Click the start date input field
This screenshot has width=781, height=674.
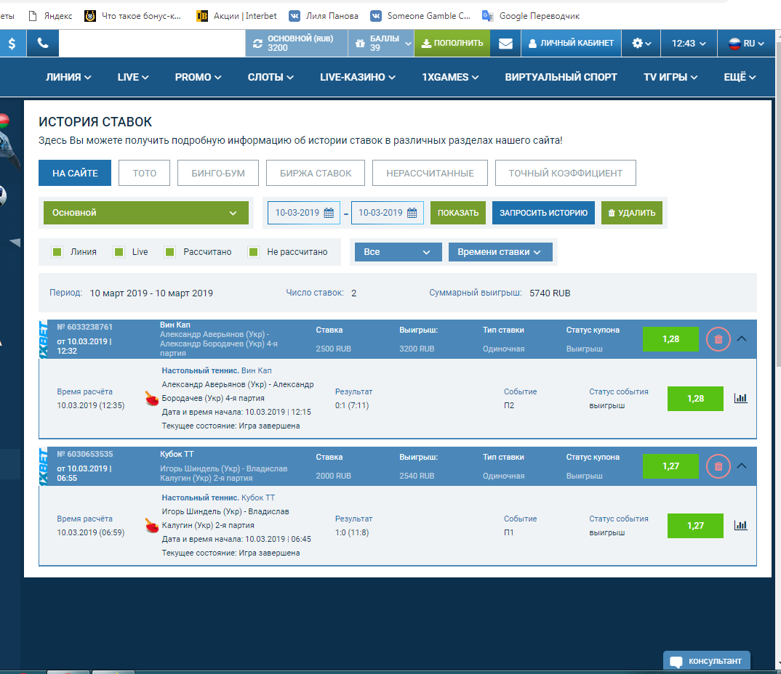[304, 213]
